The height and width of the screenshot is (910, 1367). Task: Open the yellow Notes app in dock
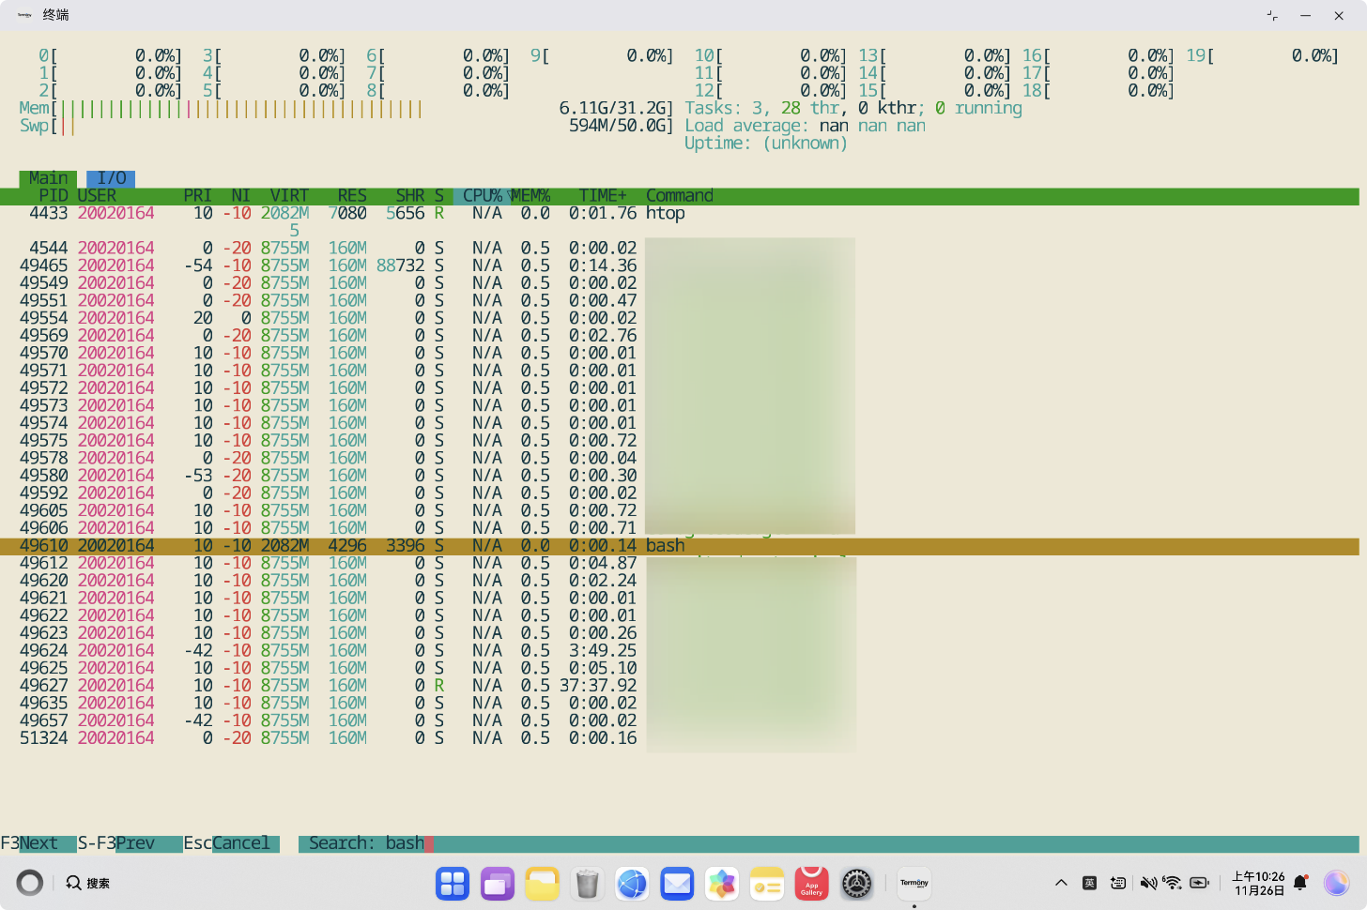[x=767, y=884]
